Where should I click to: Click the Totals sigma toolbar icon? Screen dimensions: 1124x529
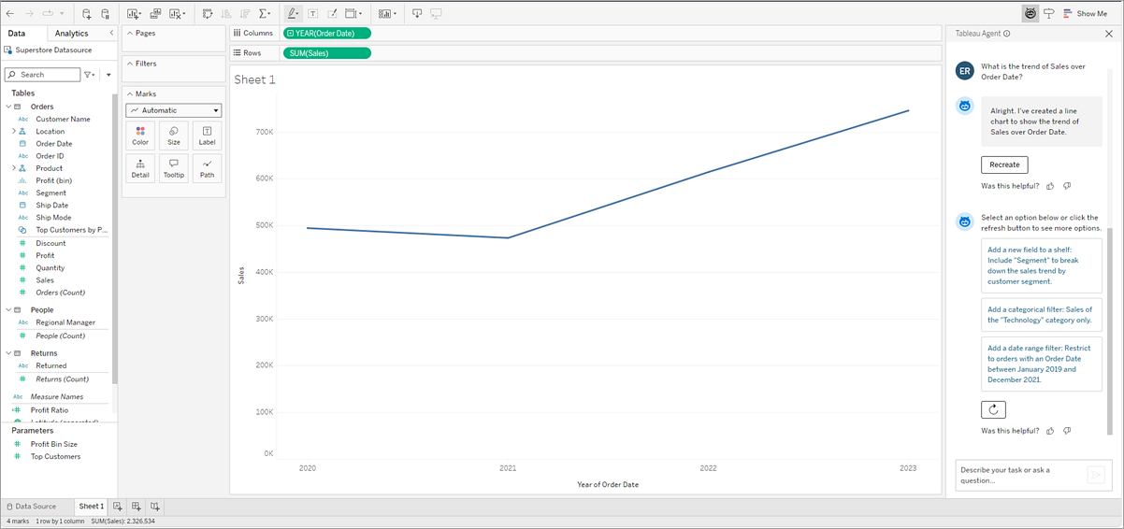[x=264, y=13]
